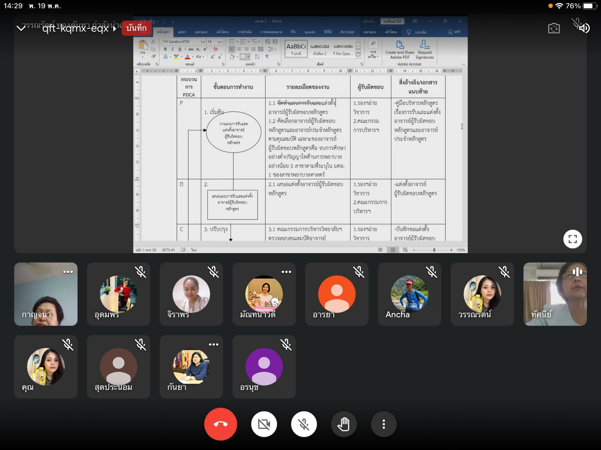Viewport: 601px width, 450px height.
Task: Raise hand using the hand icon
Action: [343, 424]
